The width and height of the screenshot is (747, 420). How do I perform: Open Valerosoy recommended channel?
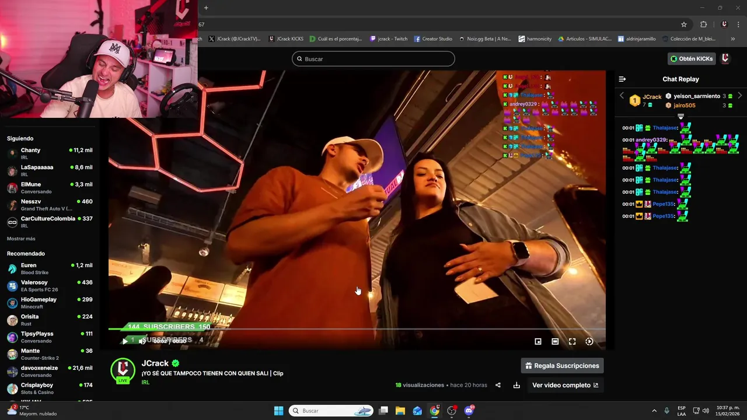[50, 286]
